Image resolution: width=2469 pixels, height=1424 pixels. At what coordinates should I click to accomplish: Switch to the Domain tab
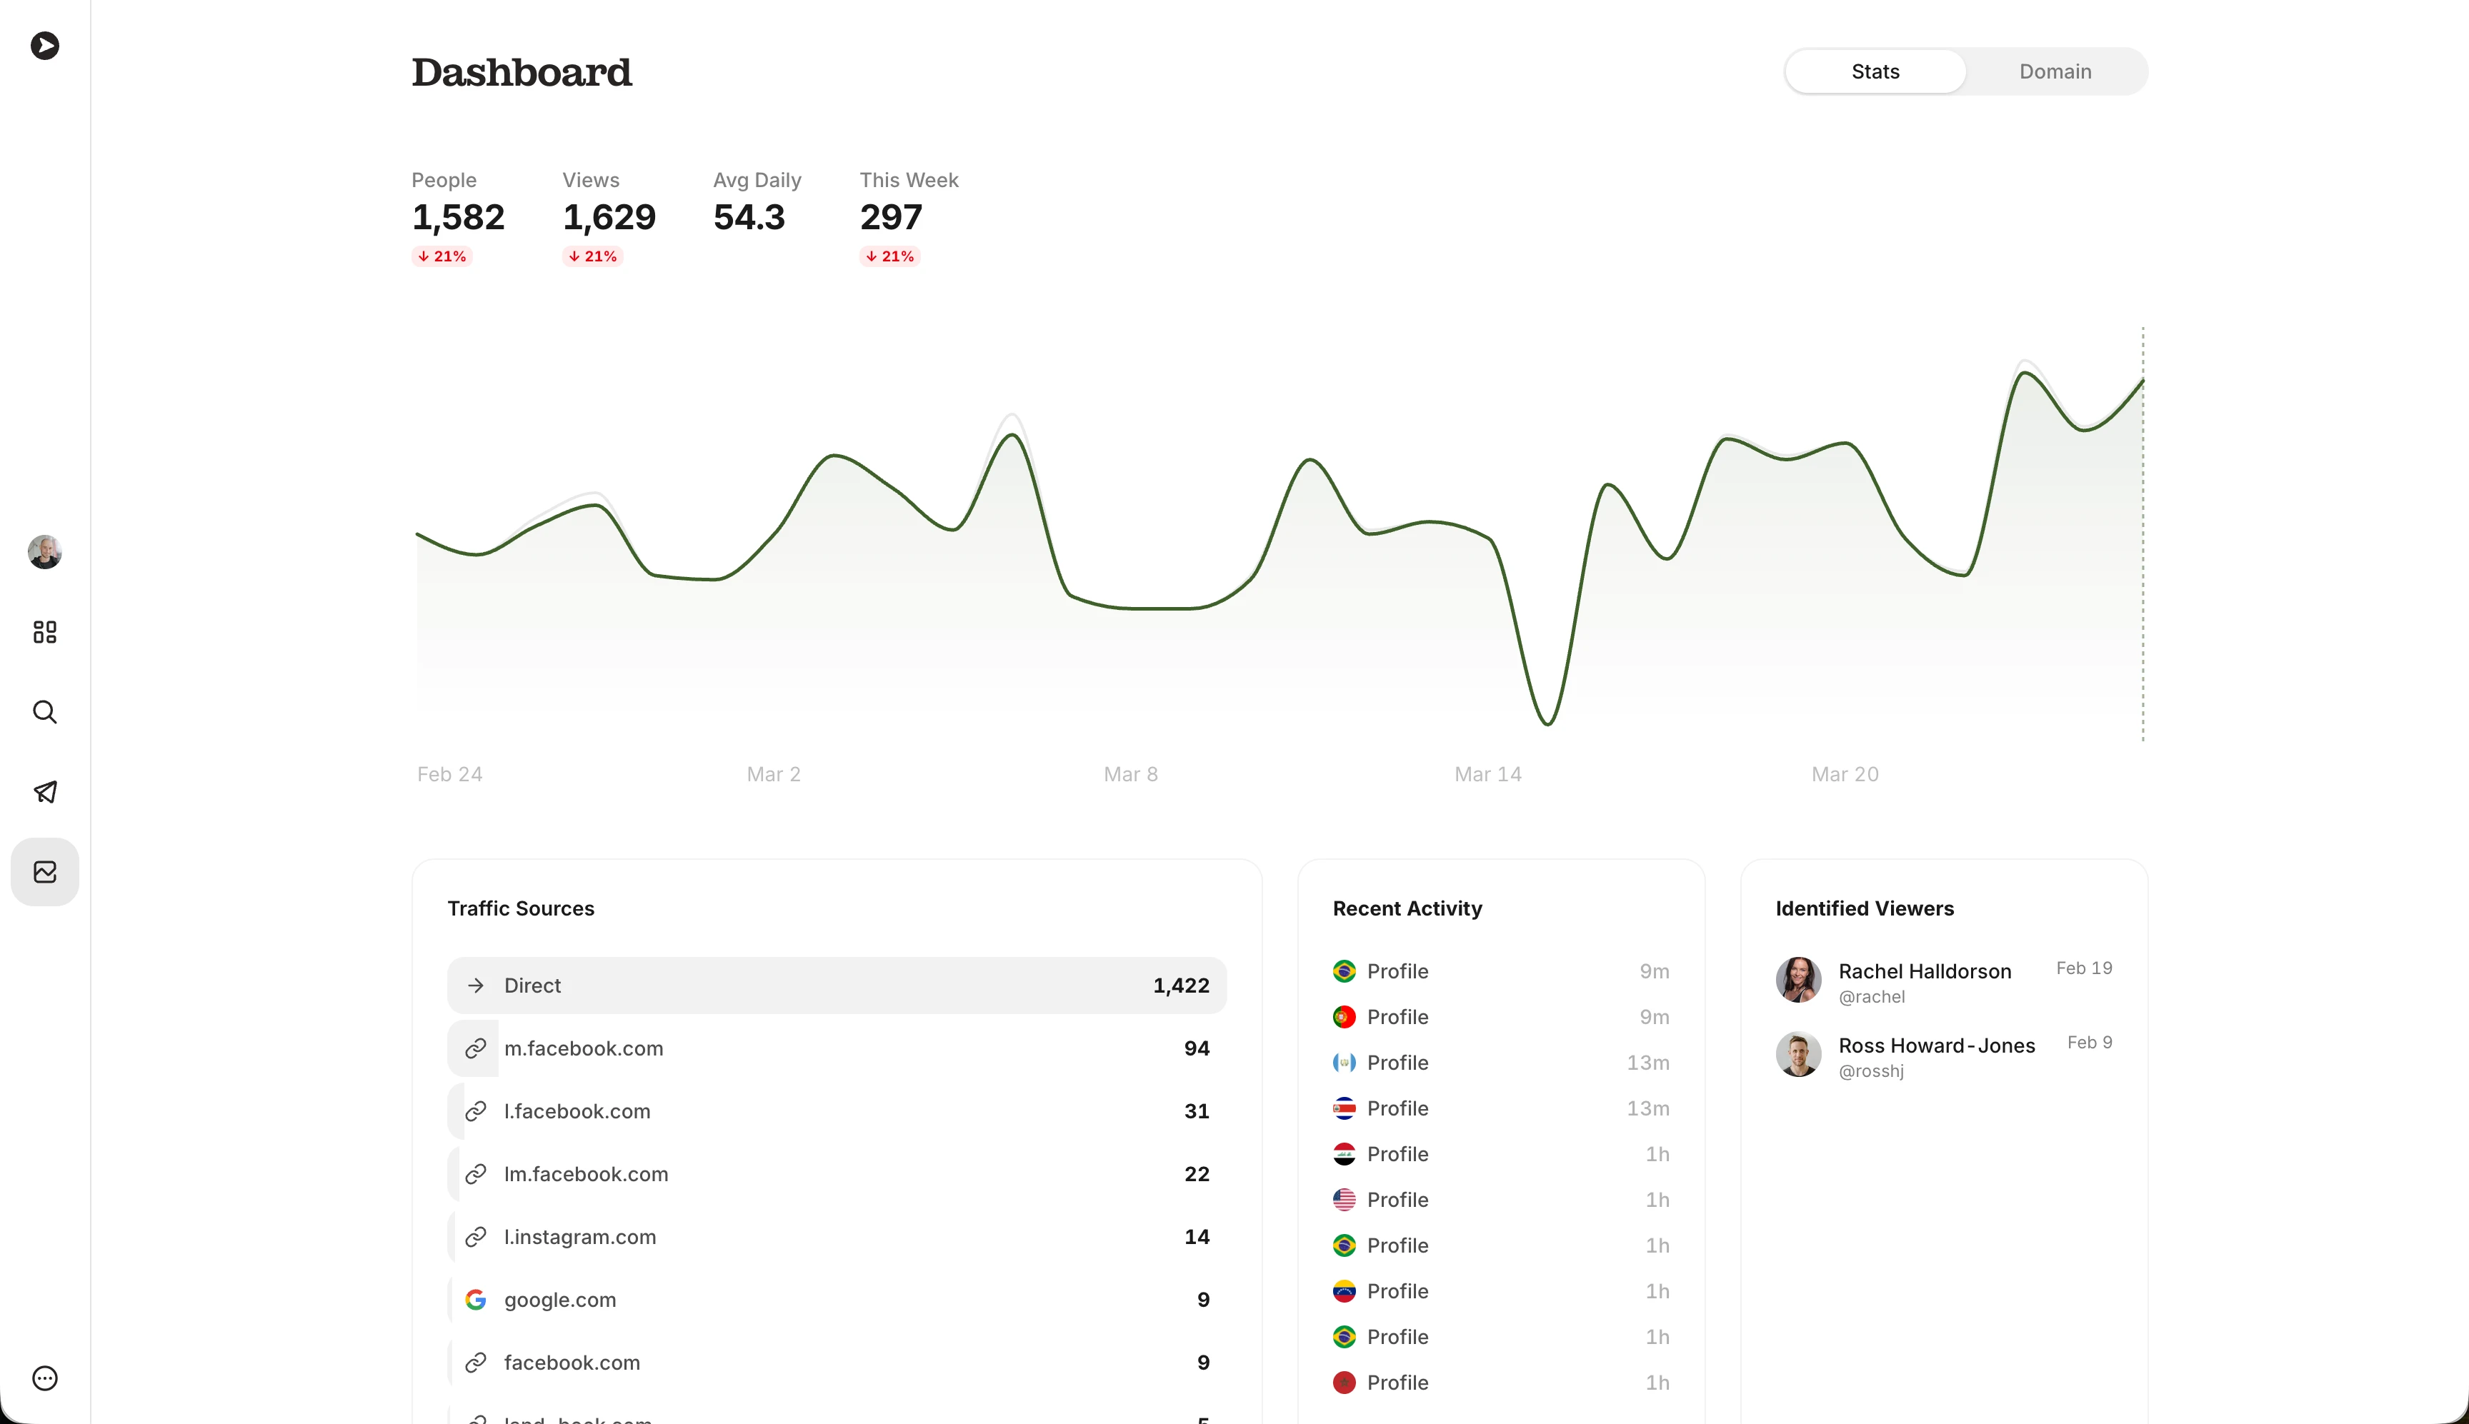(x=2054, y=71)
